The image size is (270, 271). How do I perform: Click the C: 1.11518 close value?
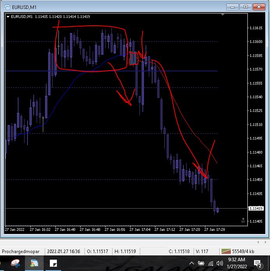pos(179,251)
